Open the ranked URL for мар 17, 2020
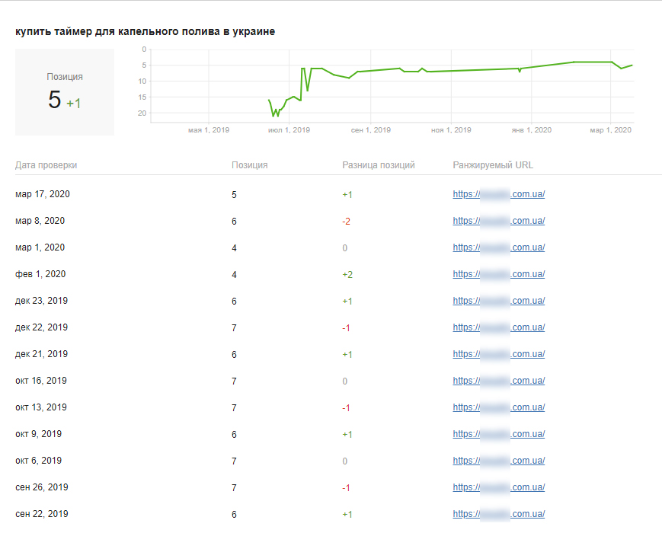The width and height of the screenshot is (662, 533). (499, 194)
